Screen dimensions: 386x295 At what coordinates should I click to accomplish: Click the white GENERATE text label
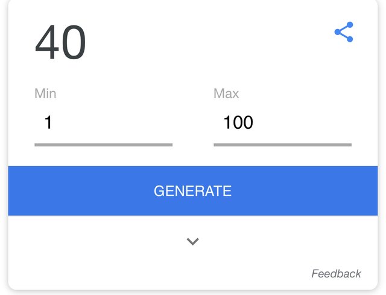(193, 191)
